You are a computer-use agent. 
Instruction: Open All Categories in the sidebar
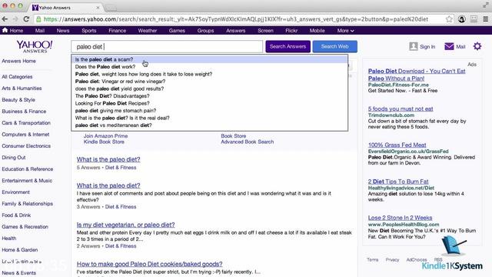[x=17, y=77]
